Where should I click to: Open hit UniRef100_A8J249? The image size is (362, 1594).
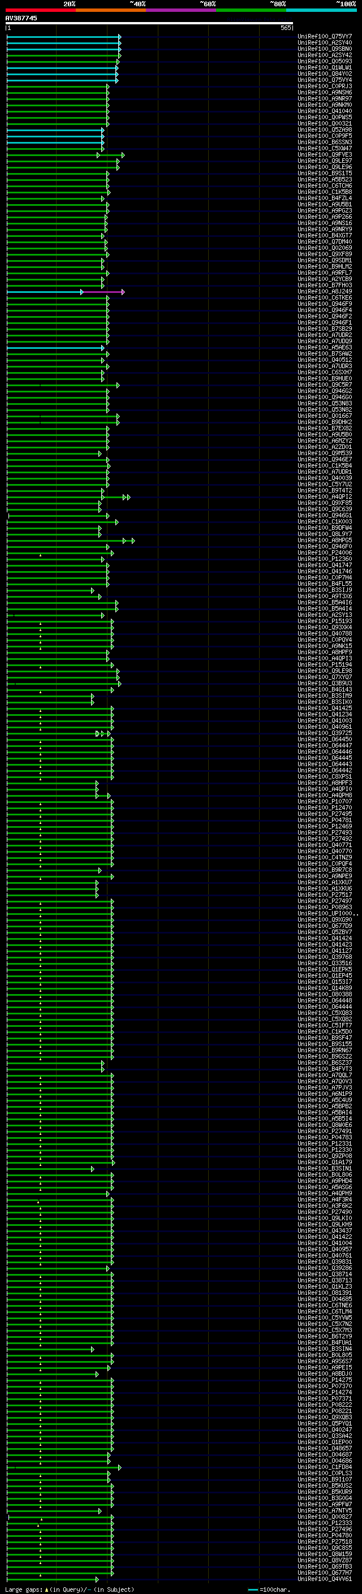point(325,291)
